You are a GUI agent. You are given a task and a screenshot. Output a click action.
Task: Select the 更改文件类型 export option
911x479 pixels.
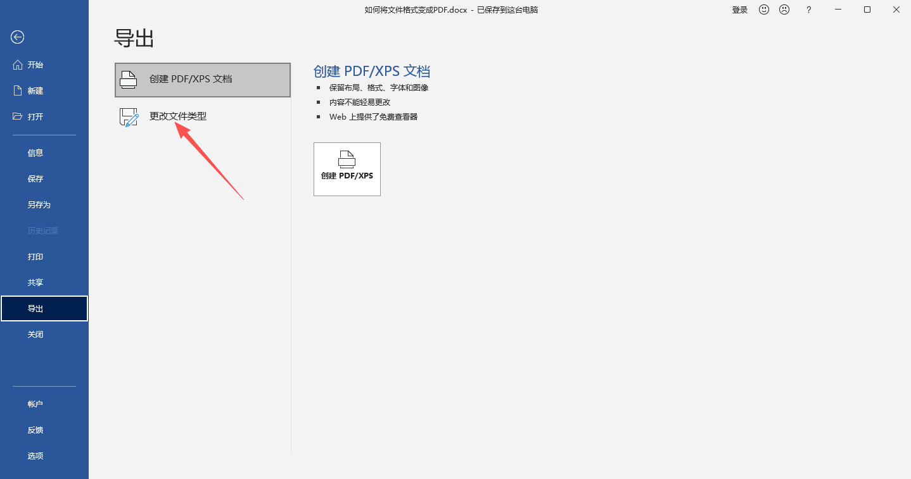tap(203, 117)
